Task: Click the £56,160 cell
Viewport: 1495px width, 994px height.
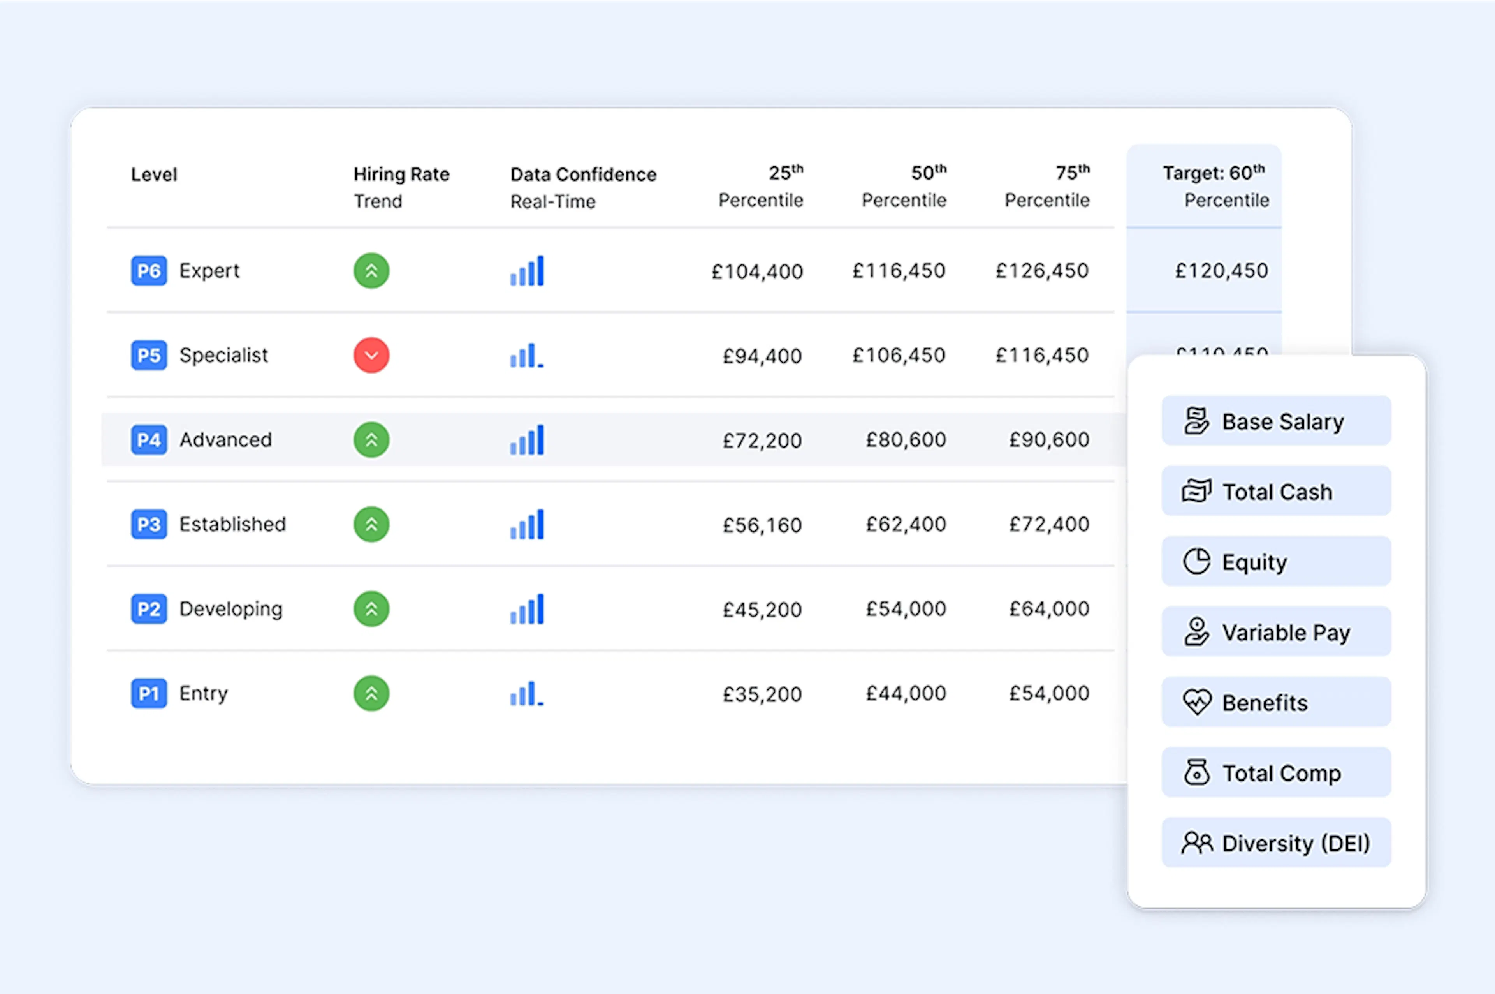Action: tap(763, 525)
